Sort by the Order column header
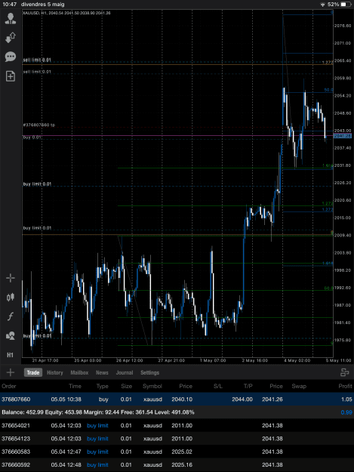Screen dimensions: 354x472 point(9,386)
